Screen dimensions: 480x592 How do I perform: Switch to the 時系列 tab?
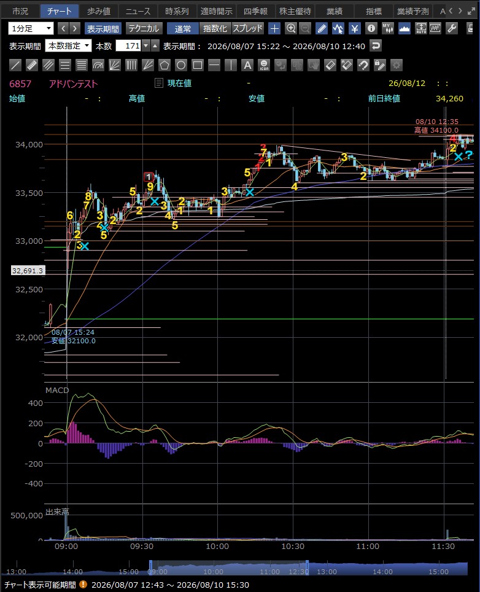point(177,11)
